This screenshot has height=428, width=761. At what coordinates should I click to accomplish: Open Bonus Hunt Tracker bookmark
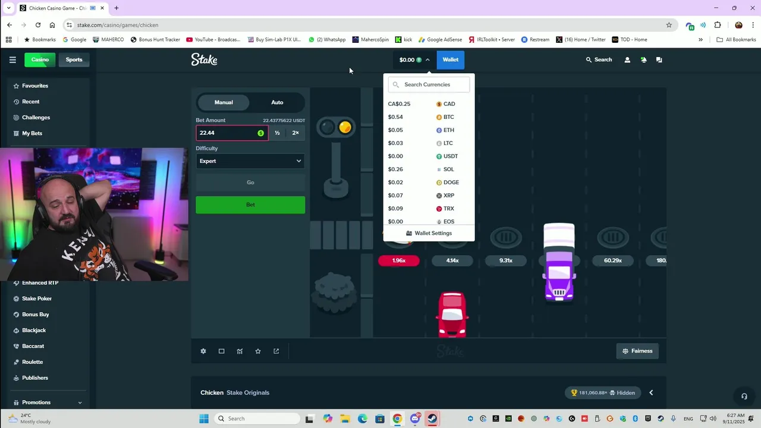[155, 40]
